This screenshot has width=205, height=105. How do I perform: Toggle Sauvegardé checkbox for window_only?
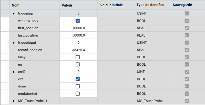187,21
